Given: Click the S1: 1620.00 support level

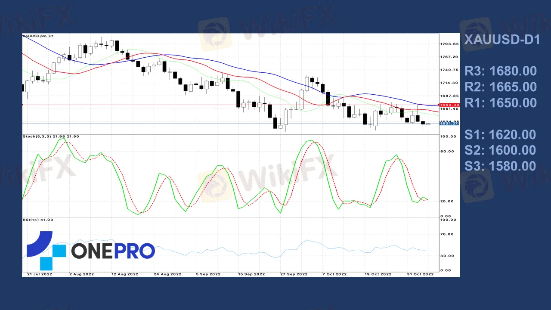Looking at the screenshot, I should tap(500, 135).
